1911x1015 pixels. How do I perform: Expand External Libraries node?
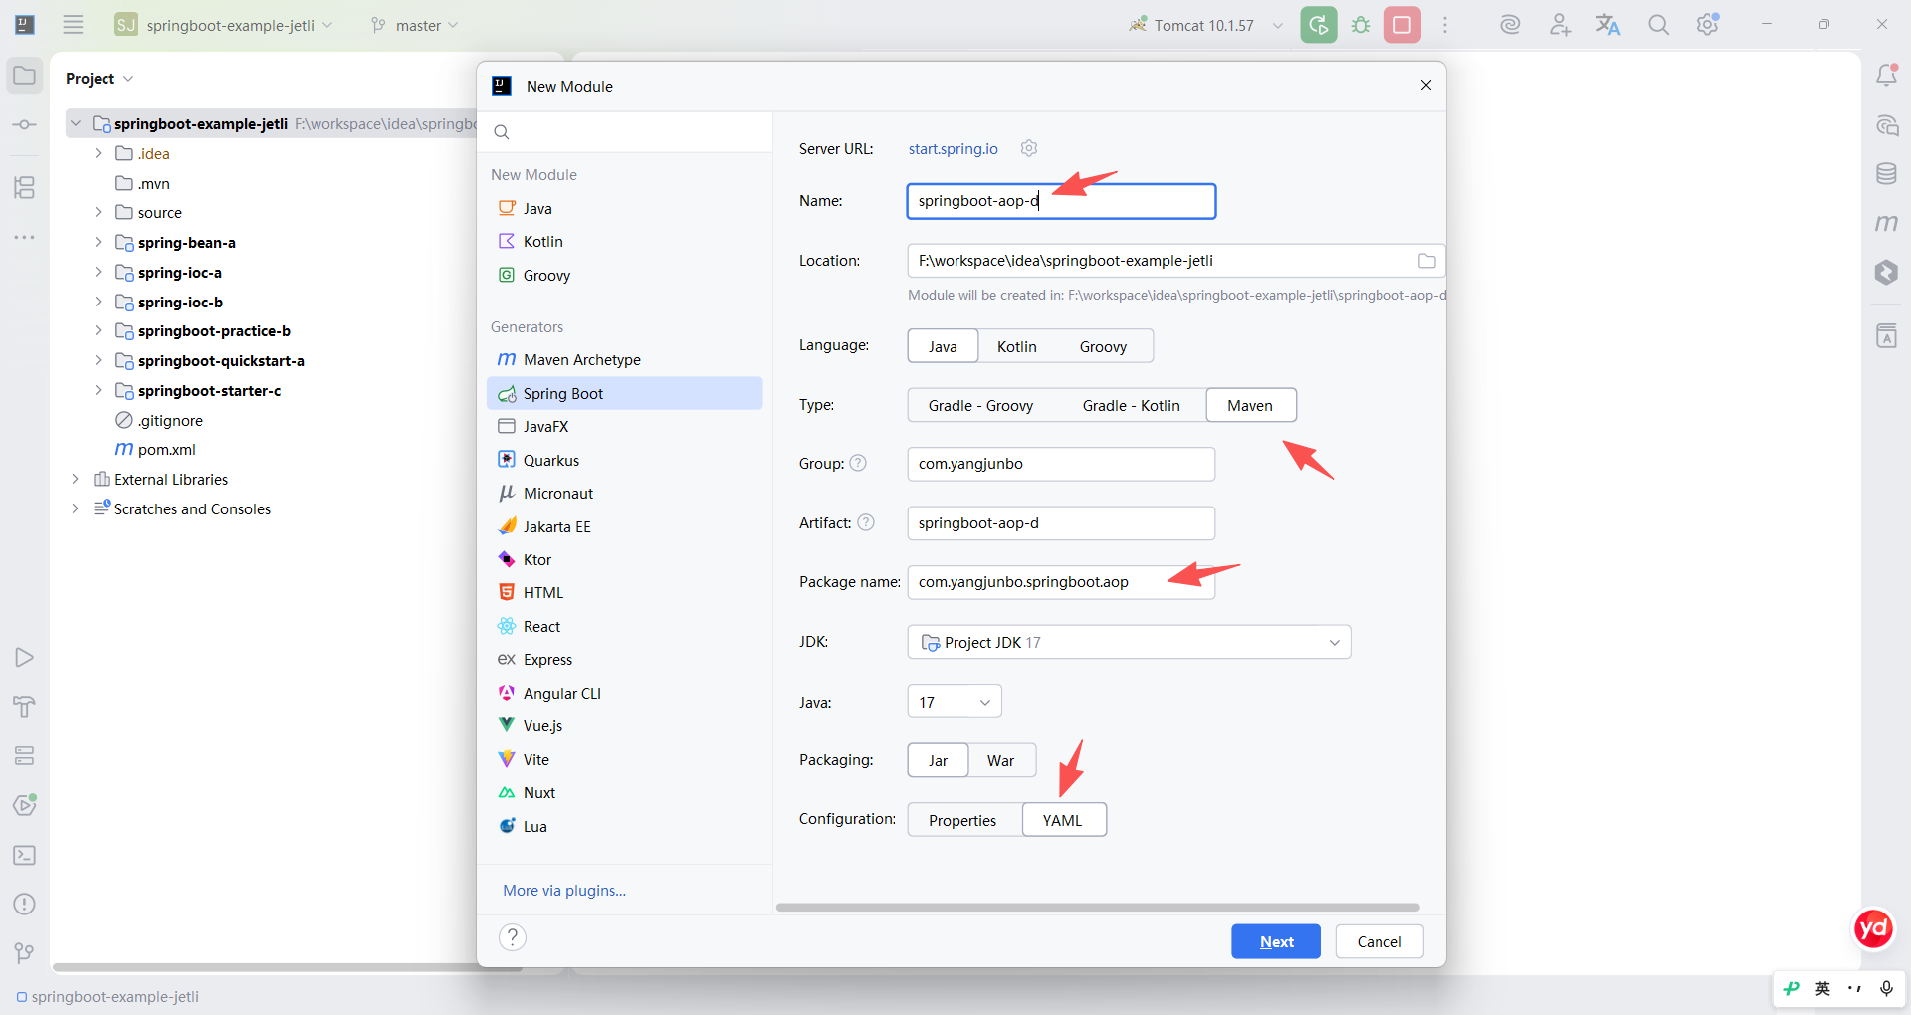click(75, 479)
